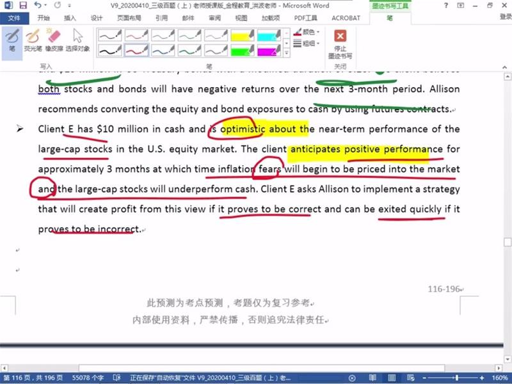Switch to the 视图 View tab
Viewport: 512px width, 384px height.
pos(241,19)
